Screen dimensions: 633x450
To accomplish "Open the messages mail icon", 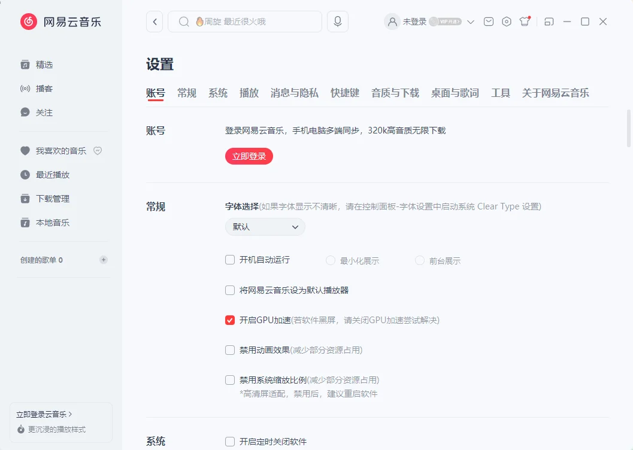I will tap(489, 22).
